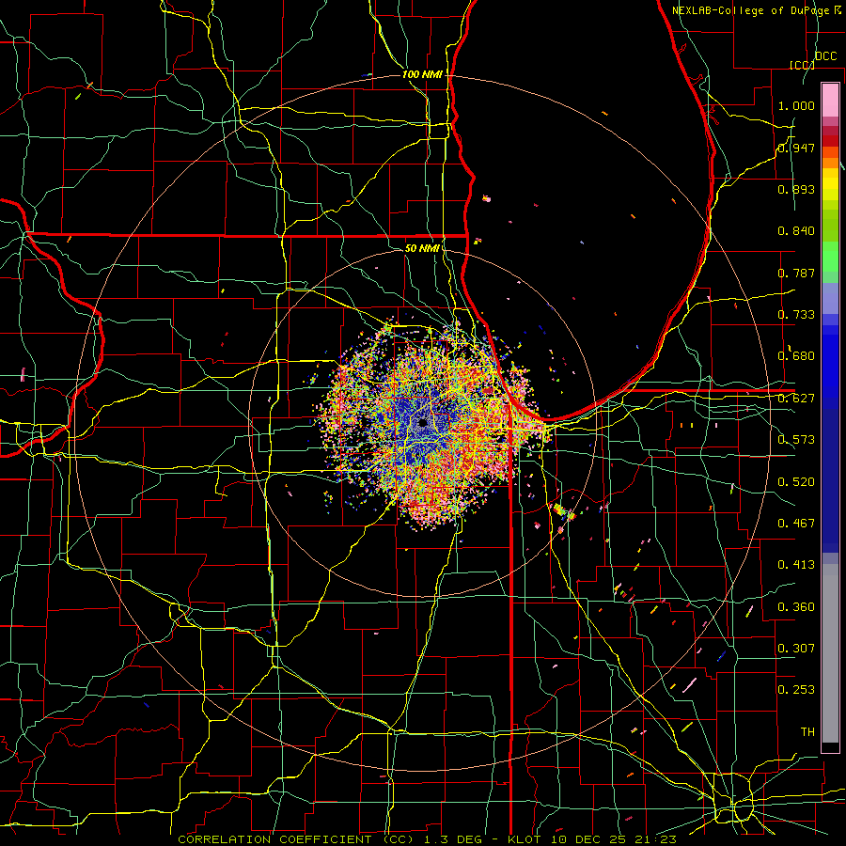This screenshot has width=846, height=846.
Task: Select the 0.627 scale value
Action: click(x=796, y=399)
